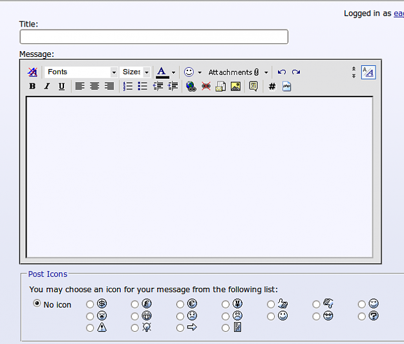
Task: Expand the smilies dropdown arrow
Action: point(200,72)
